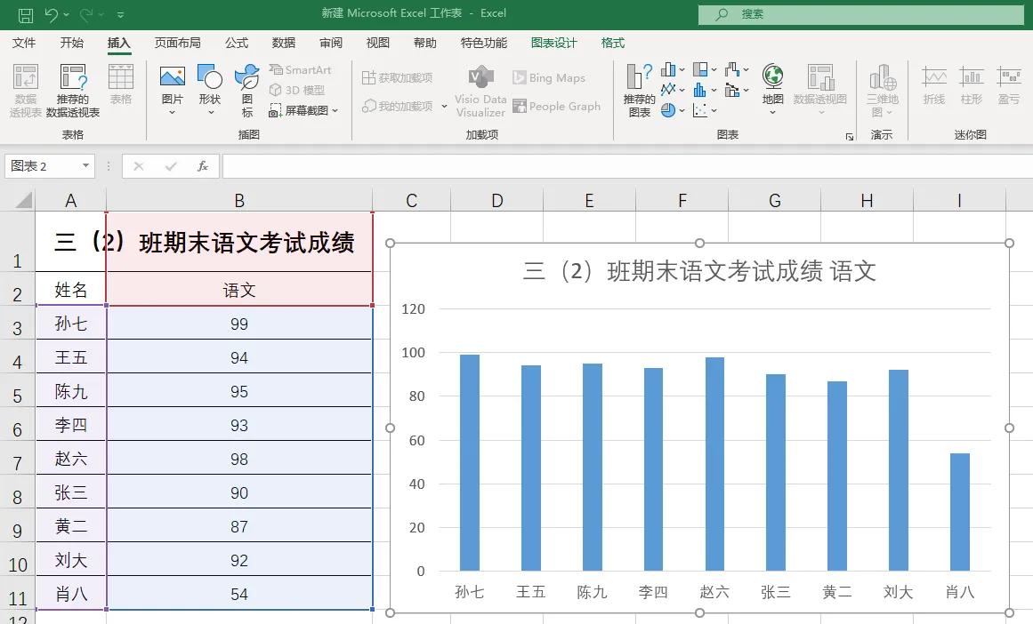This screenshot has width=1033, height=624.
Task: Open the 推荐的图表 (Recommended Charts) dialog
Action: click(x=639, y=89)
